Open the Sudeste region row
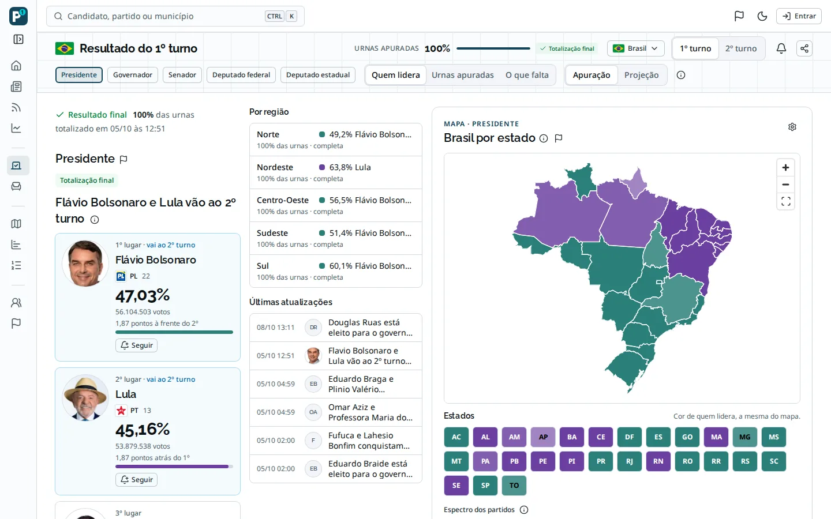The height and width of the screenshot is (519, 831). point(336,238)
